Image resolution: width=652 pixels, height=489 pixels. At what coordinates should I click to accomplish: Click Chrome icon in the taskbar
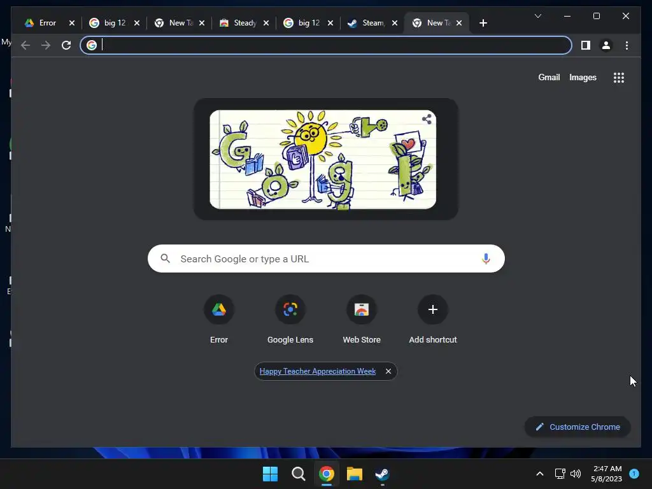coord(327,474)
